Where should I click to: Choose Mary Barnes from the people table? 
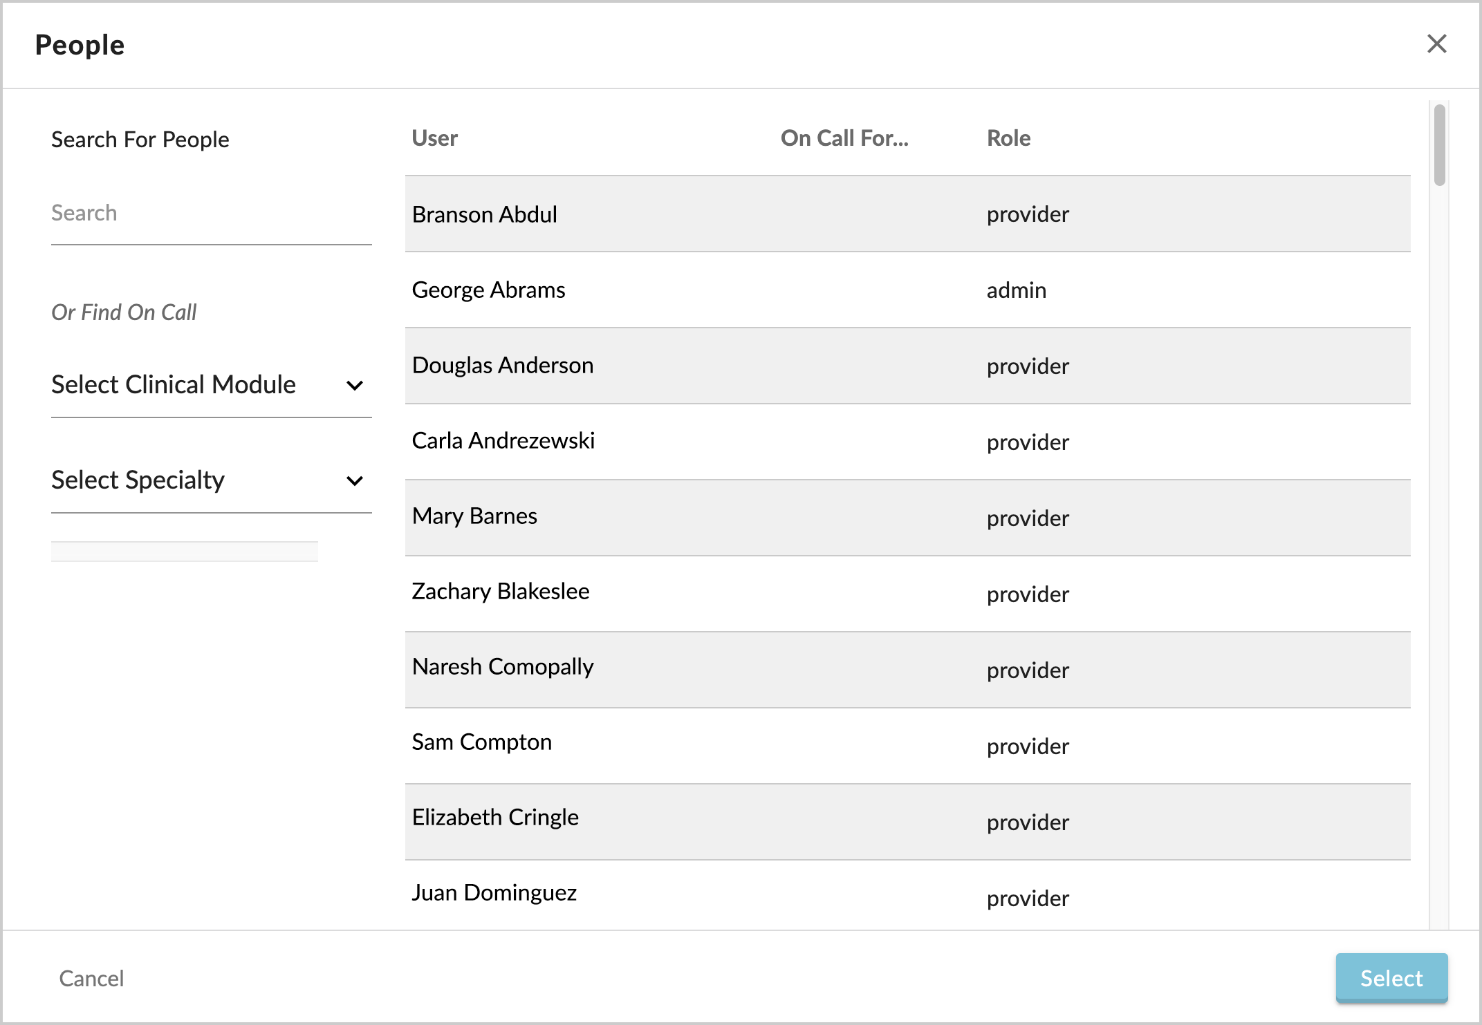coord(907,518)
